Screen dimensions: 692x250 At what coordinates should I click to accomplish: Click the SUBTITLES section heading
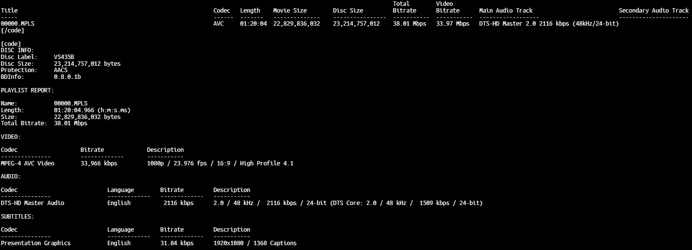point(17,217)
